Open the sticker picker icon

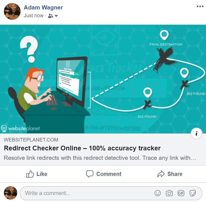193,193
